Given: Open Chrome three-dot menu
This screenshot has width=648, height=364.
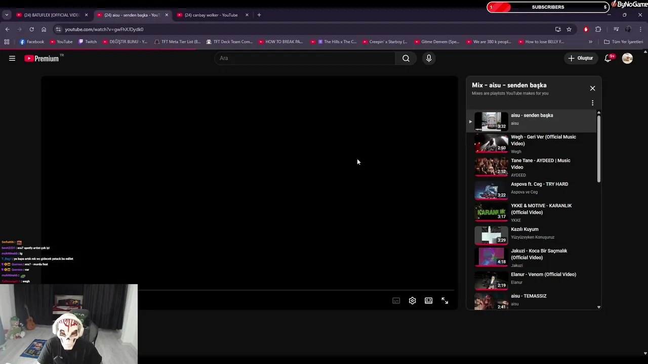Looking at the screenshot, I should [x=640, y=29].
